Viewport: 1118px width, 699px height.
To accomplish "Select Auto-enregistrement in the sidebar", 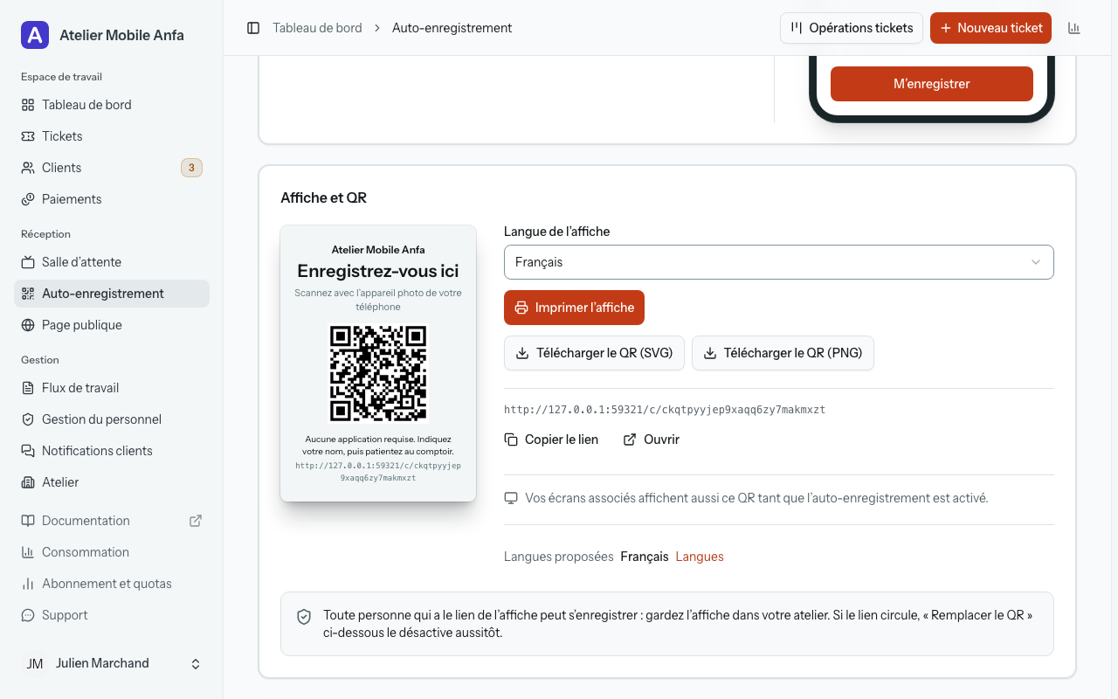I will point(112,294).
